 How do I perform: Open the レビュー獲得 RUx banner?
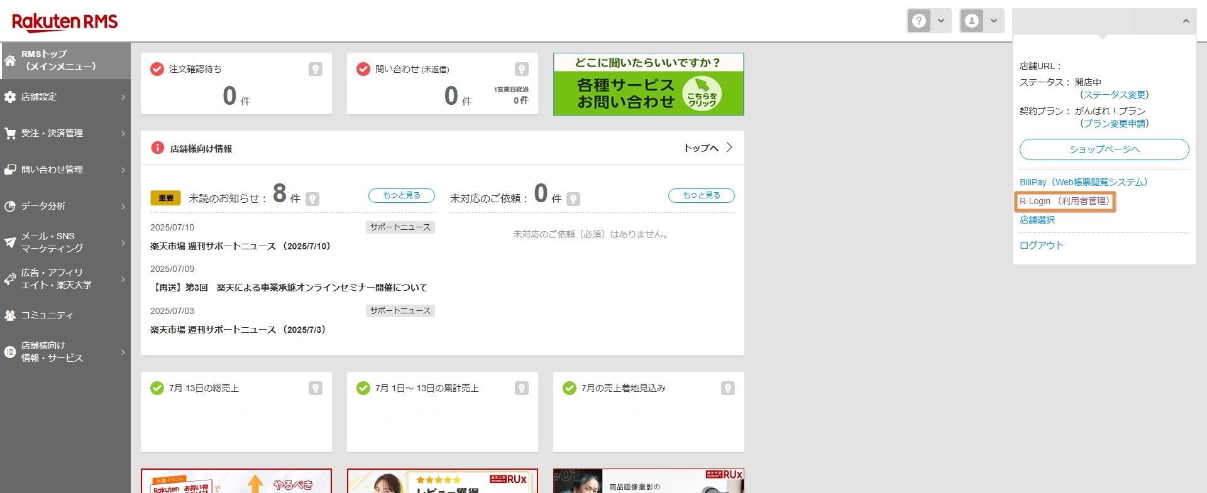point(443,481)
